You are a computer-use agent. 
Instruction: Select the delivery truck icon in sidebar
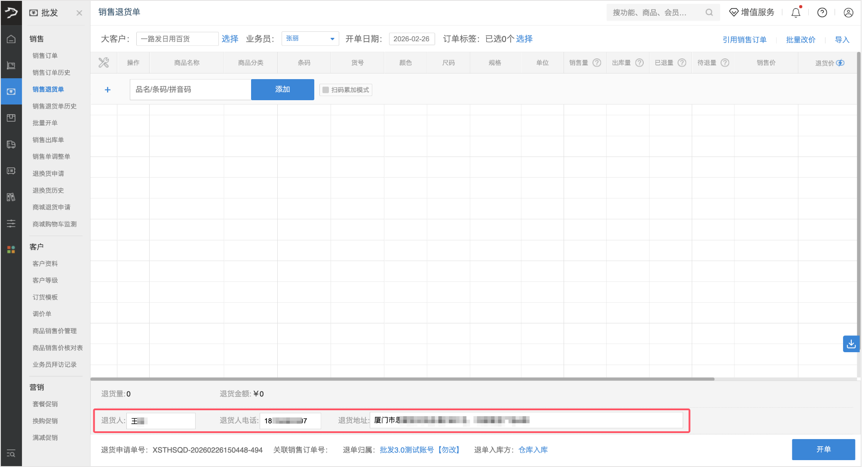[x=12, y=144]
